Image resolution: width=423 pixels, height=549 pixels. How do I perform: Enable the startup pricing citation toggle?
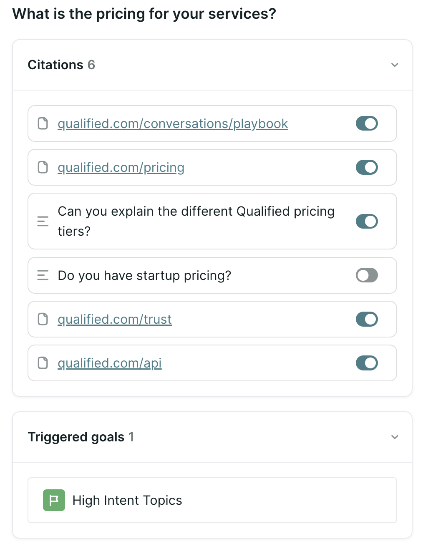[367, 275]
